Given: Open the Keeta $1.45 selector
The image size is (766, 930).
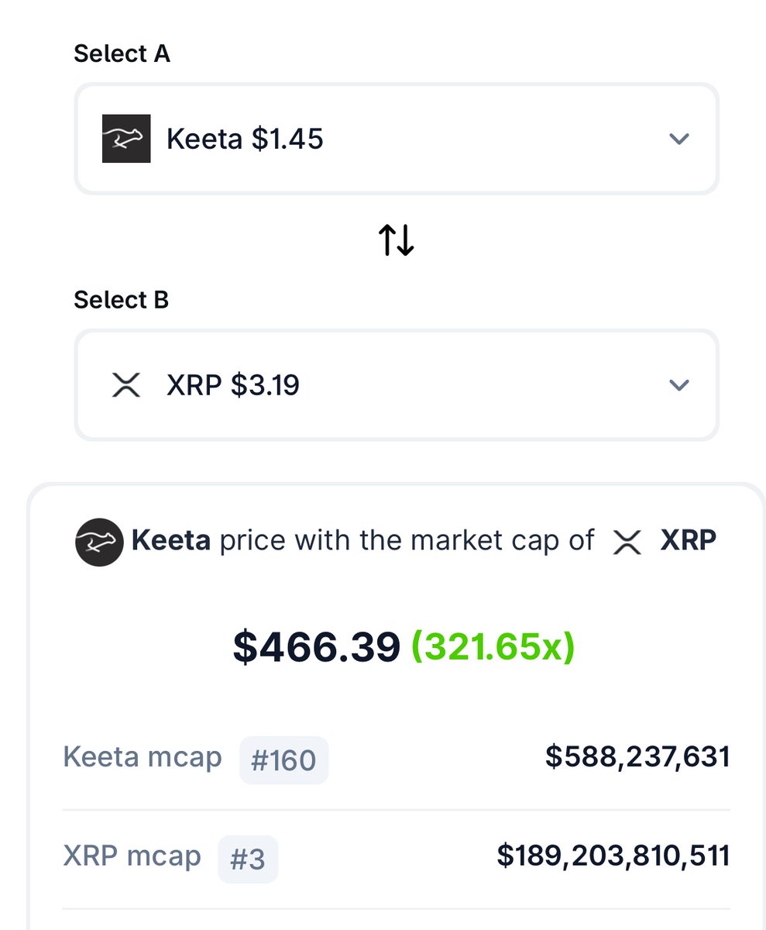Looking at the screenshot, I should (x=245, y=139).
